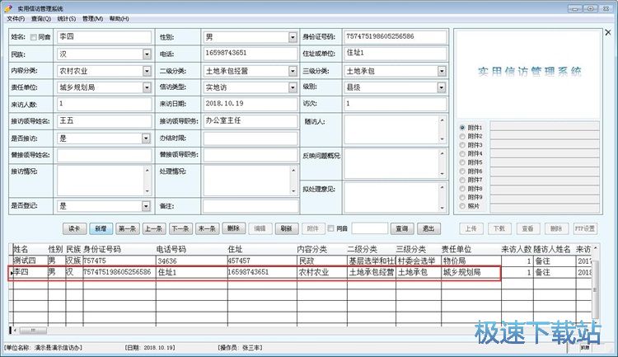
Task: Open the 查询(Q) menu
Action: (x=41, y=18)
